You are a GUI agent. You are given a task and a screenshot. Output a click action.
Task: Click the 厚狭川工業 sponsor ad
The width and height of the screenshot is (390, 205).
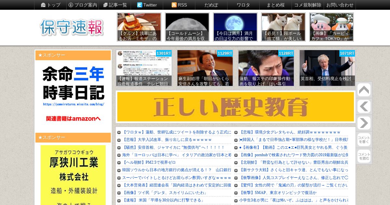coord(73,175)
